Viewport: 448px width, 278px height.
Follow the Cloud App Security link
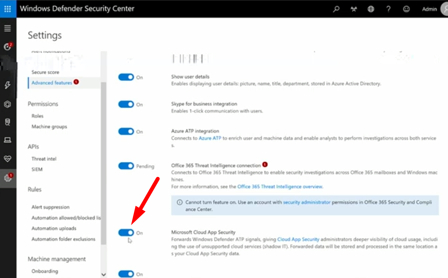point(298,239)
